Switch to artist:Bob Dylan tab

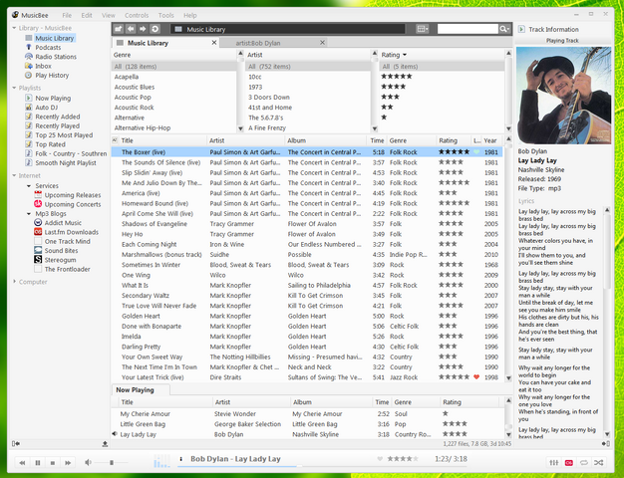[273, 43]
